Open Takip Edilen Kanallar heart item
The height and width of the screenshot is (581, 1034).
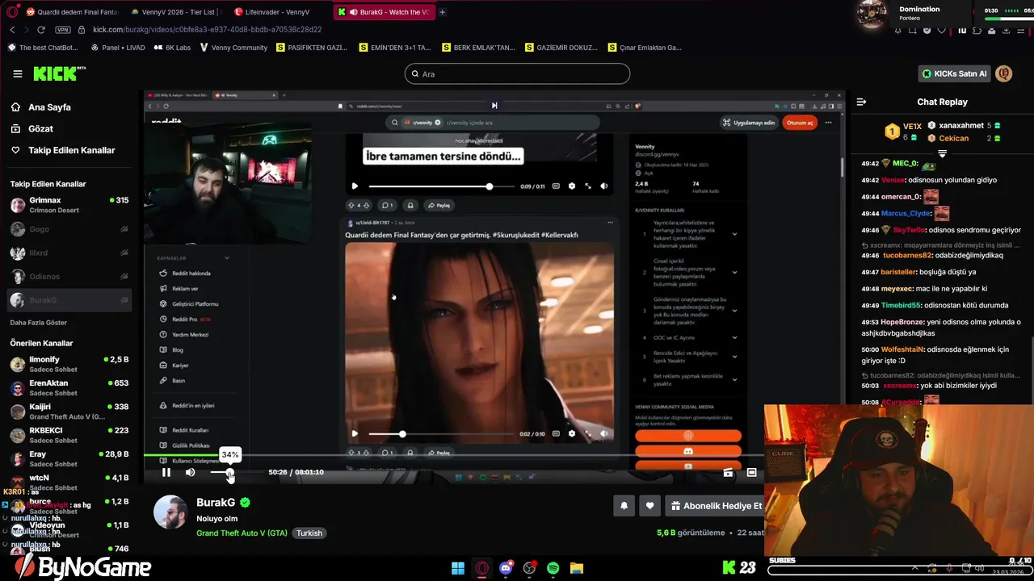[71, 150]
